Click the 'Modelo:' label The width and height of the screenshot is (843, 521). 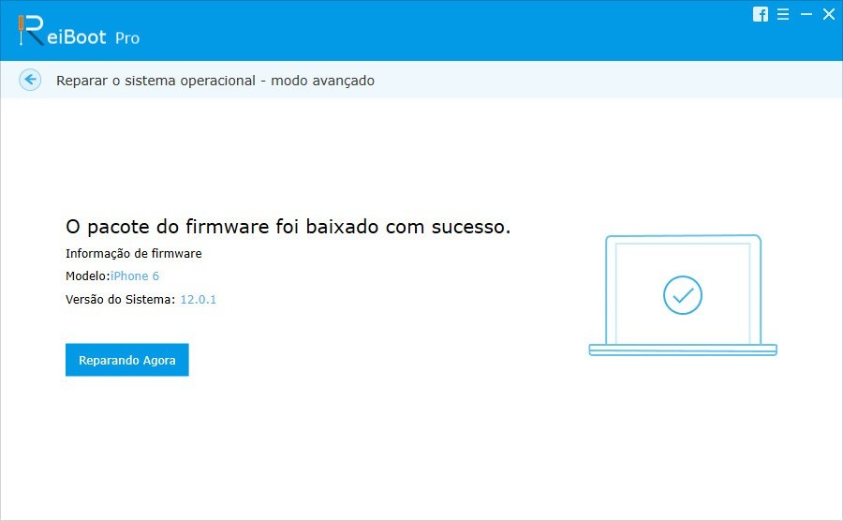[x=88, y=275]
